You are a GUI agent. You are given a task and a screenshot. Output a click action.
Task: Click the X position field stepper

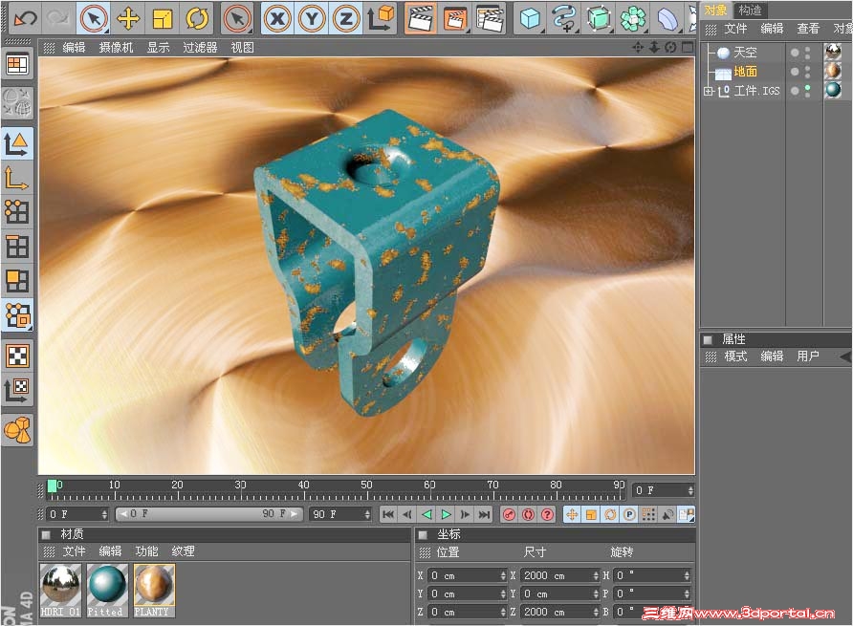[x=503, y=575]
